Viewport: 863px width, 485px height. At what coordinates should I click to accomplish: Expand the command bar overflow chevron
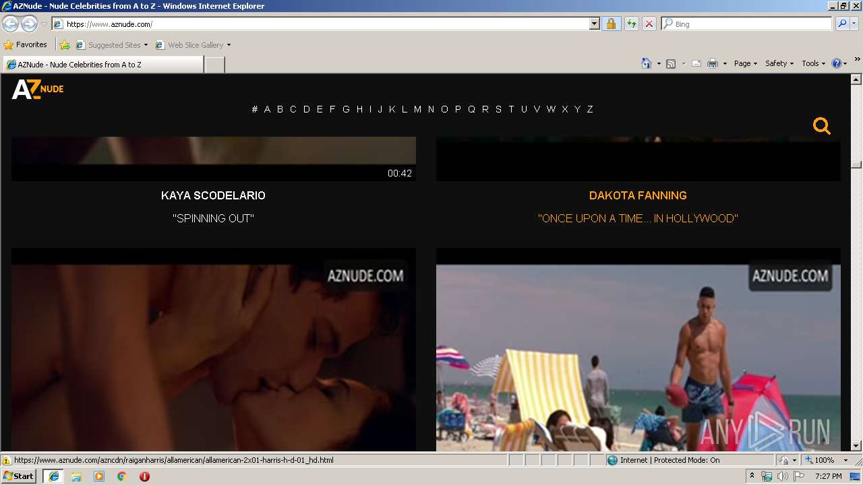pyautogui.click(x=858, y=59)
